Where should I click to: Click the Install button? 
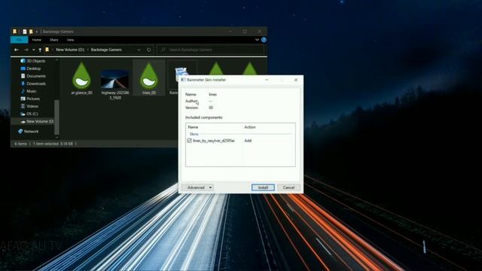point(263,187)
